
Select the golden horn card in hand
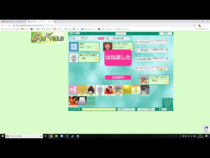click(x=127, y=90)
